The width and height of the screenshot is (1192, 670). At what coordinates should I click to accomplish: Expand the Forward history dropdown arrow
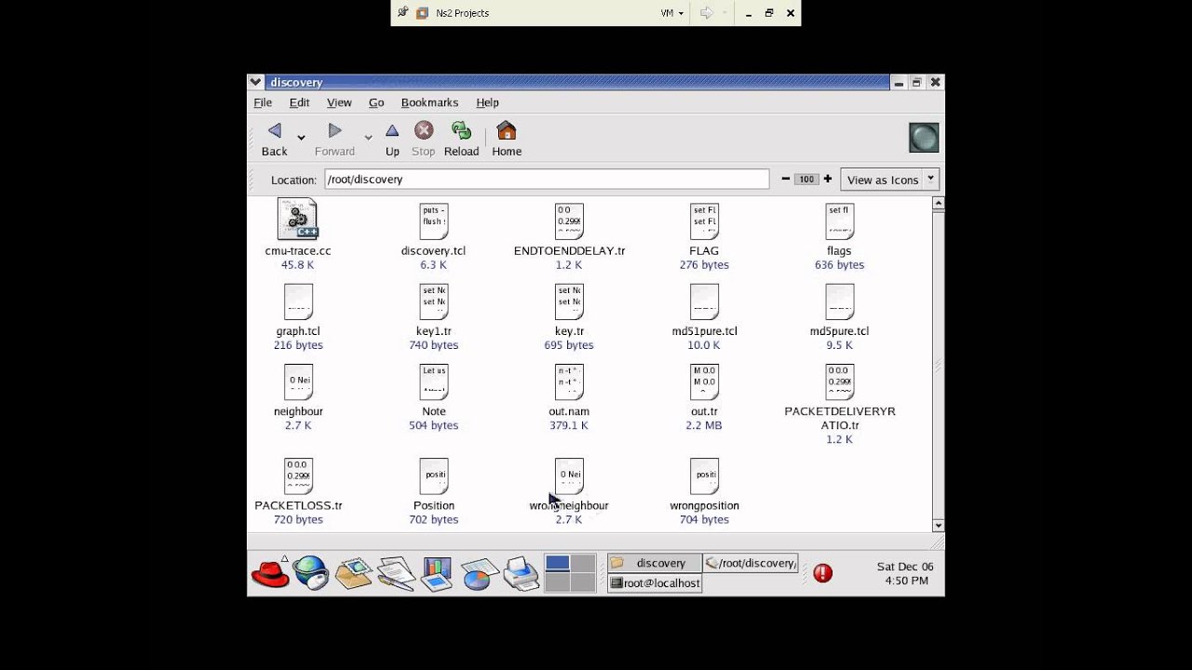coord(368,138)
